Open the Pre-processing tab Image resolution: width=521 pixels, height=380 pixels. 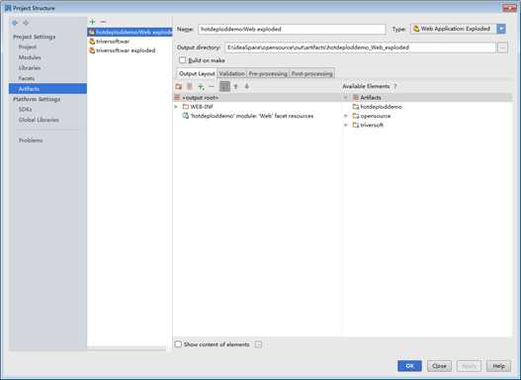point(268,73)
